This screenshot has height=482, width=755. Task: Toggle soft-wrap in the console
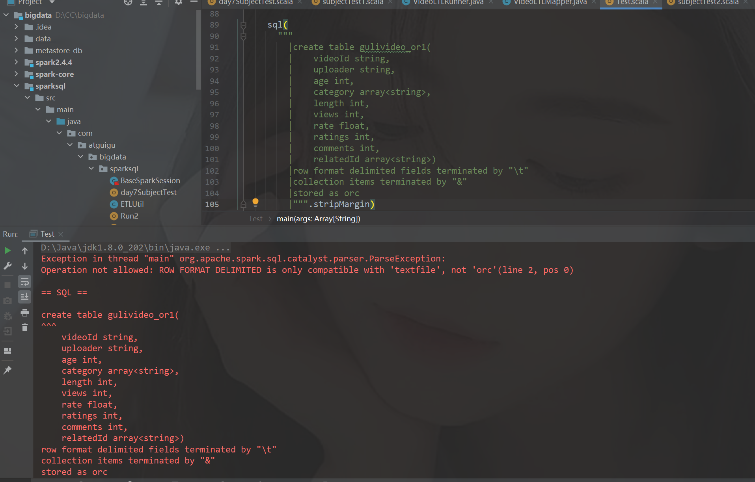(x=25, y=282)
